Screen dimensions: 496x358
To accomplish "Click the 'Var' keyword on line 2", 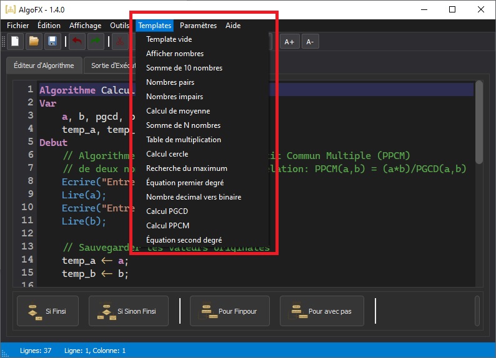I will [47, 104].
